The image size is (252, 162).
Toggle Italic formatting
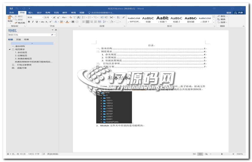point(33,22)
